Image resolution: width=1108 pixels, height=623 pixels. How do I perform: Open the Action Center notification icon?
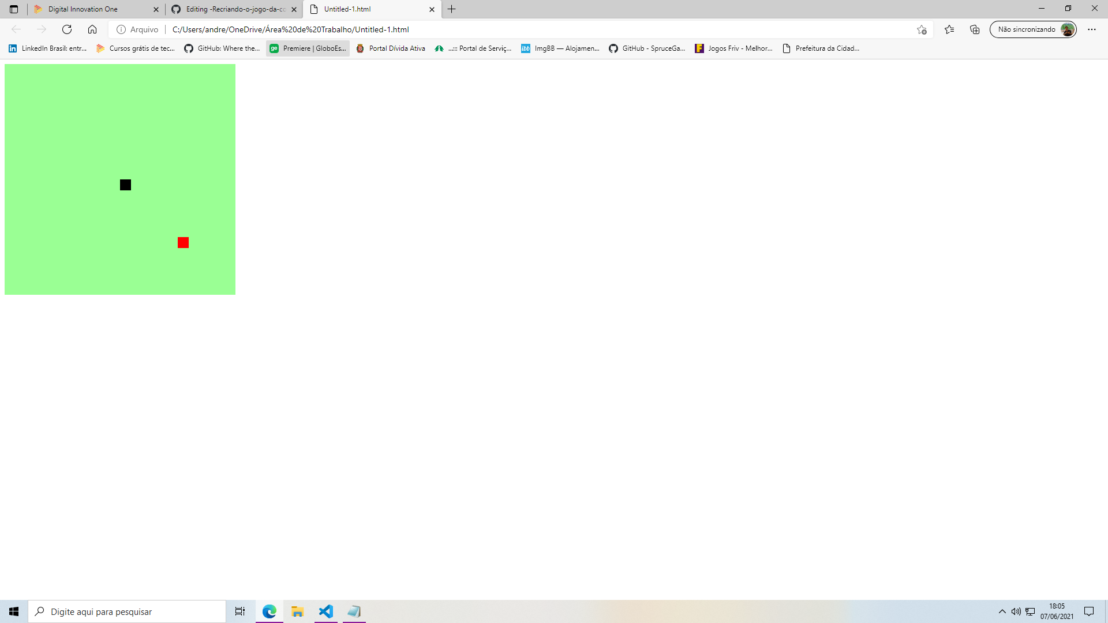tap(1089, 611)
